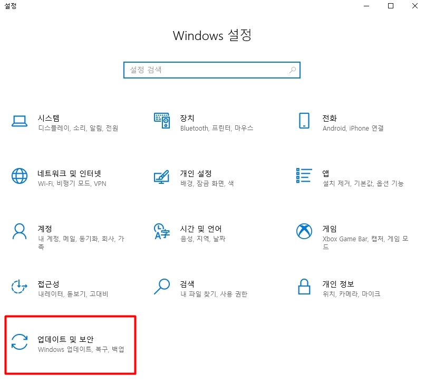Select the 검색 category title
Viewport: 425px width, 384px height.
(187, 284)
